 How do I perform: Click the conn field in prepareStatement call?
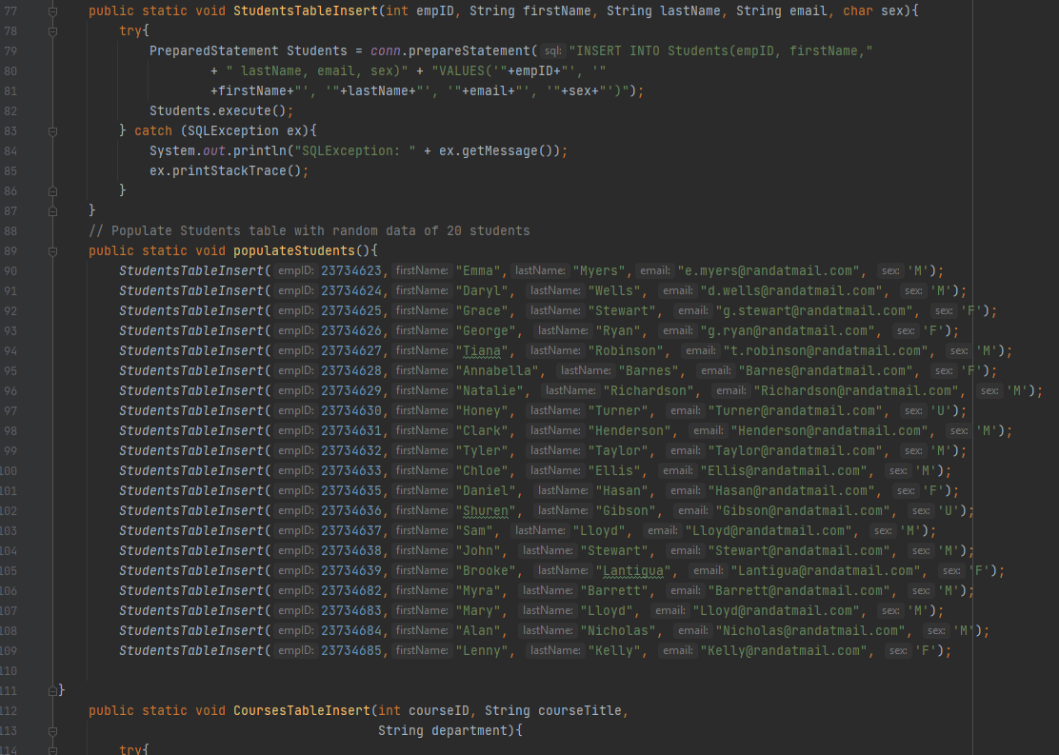(385, 50)
